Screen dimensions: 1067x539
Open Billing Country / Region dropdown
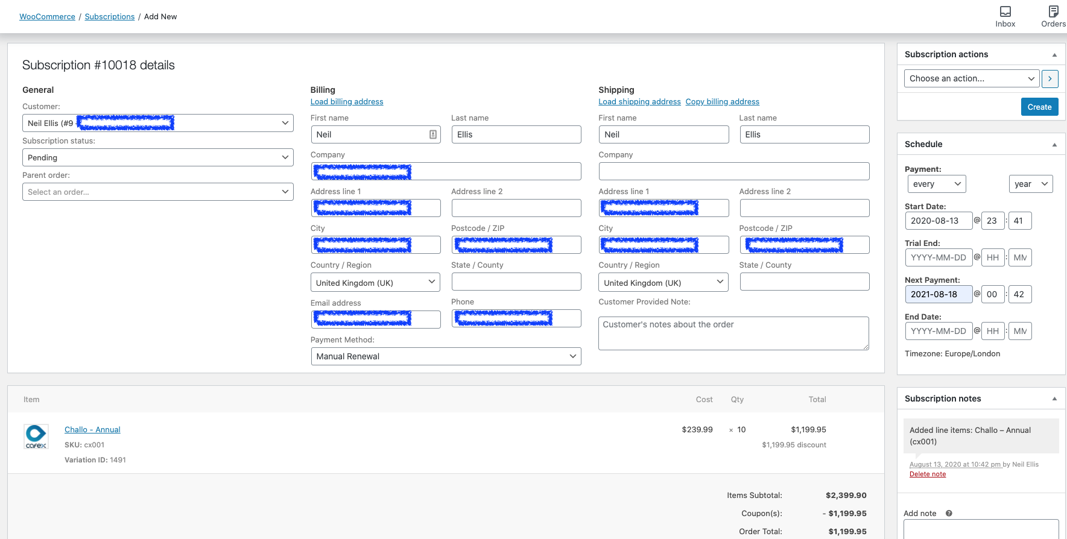375,282
